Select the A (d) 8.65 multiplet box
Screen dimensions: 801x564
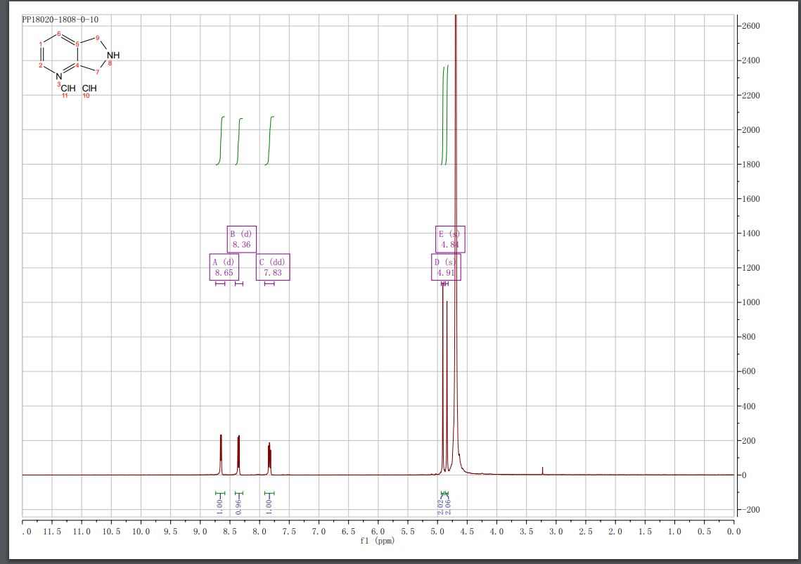tap(224, 267)
